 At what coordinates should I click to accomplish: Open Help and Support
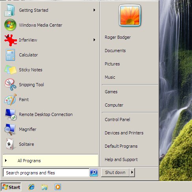point(121,159)
